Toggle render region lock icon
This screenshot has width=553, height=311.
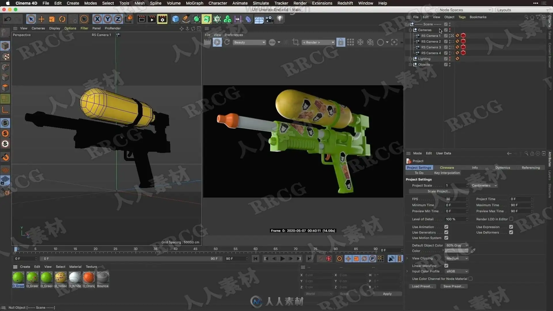340,42
